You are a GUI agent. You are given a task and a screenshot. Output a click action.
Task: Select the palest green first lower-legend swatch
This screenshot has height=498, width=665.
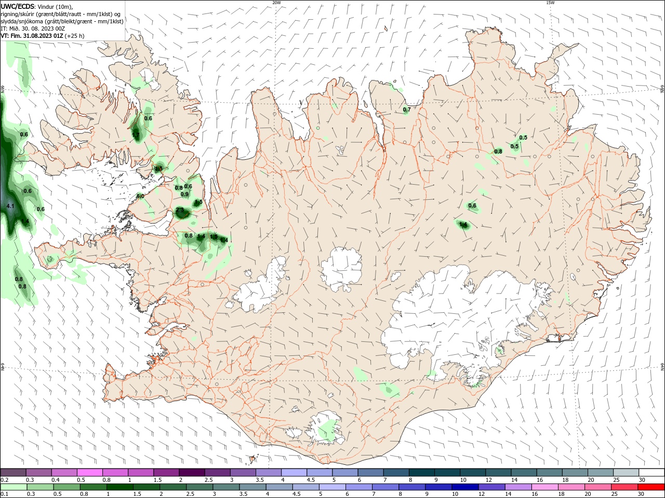click(x=13, y=487)
